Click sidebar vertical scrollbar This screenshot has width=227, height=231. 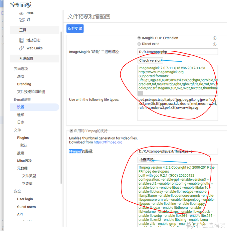coord(61,107)
